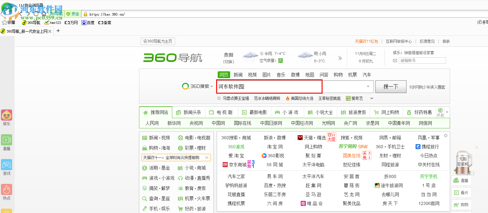Open the 360导航 bookmark
The image size is (488, 213).
click(31, 23)
